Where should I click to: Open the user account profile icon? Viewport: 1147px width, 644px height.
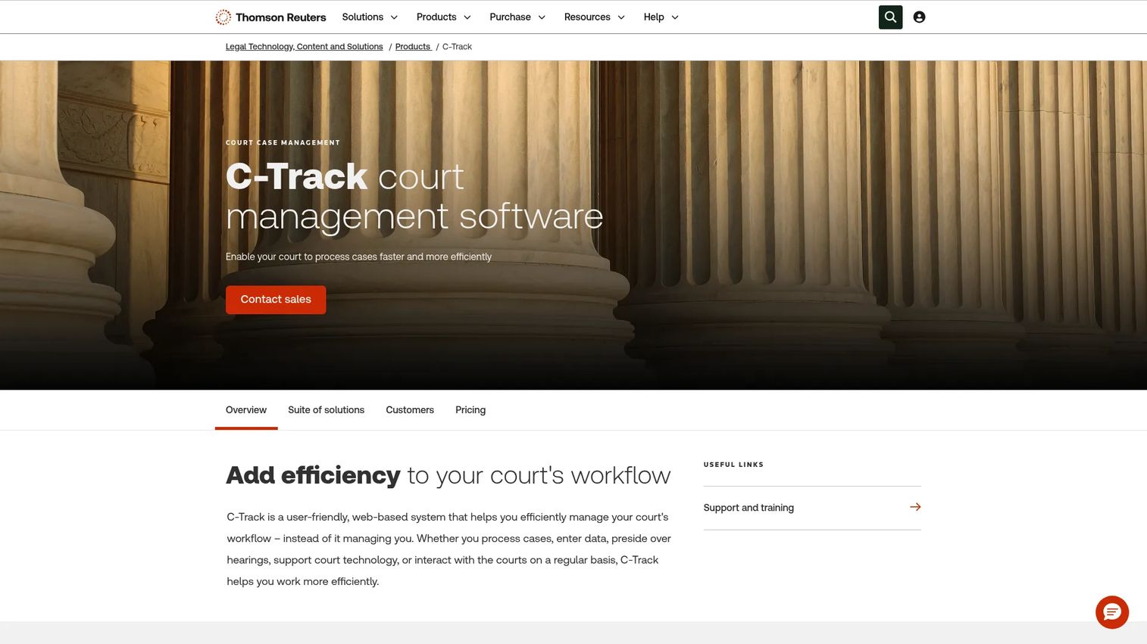pyautogui.click(x=919, y=17)
